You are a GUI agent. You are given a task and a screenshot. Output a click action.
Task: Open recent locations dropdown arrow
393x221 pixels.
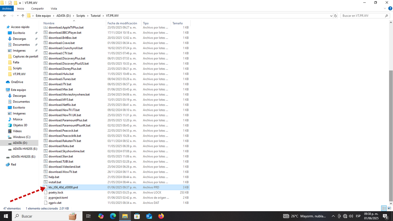[18, 16]
